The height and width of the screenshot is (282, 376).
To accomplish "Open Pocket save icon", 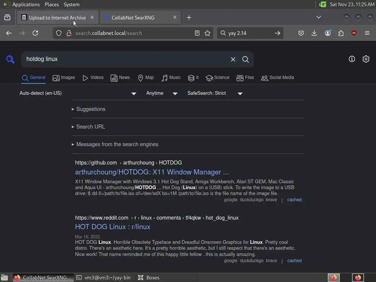I will point(301,33).
